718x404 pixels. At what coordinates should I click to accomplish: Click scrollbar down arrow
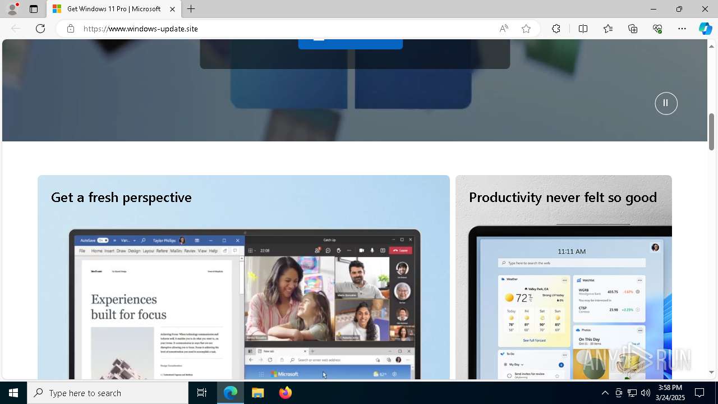point(711,372)
